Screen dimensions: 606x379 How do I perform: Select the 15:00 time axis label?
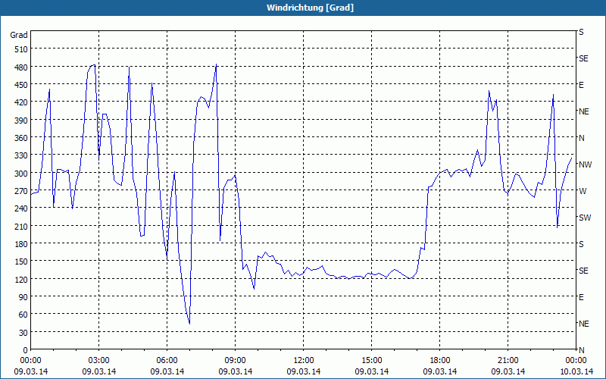371,361
